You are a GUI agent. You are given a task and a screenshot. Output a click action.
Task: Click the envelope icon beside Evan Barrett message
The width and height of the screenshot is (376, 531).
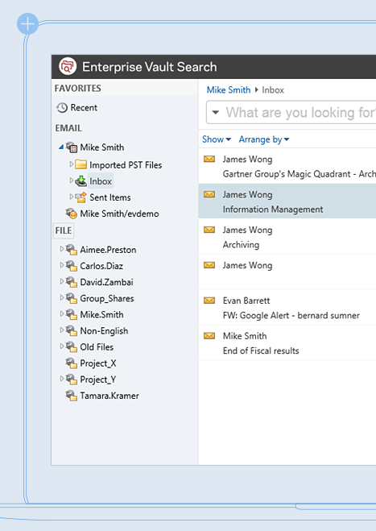(209, 301)
